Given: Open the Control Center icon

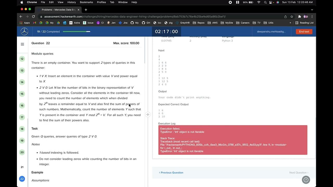Looking at the screenshot, I should [x=271, y=2].
